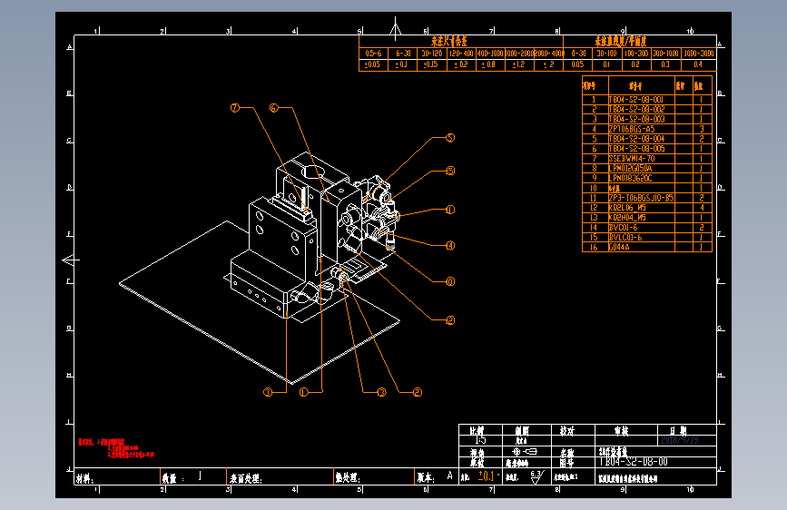This screenshot has width=787, height=510.
Task: Select the 300-1000 flatness range cell
Action: point(665,54)
